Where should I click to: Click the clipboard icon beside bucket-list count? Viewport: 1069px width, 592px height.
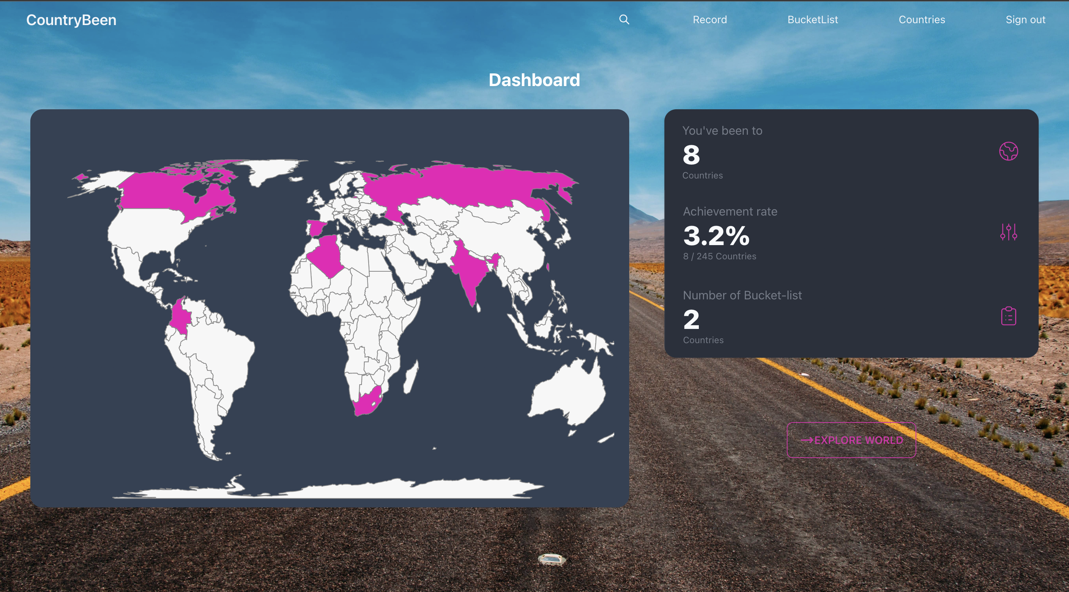[x=1008, y=316]
